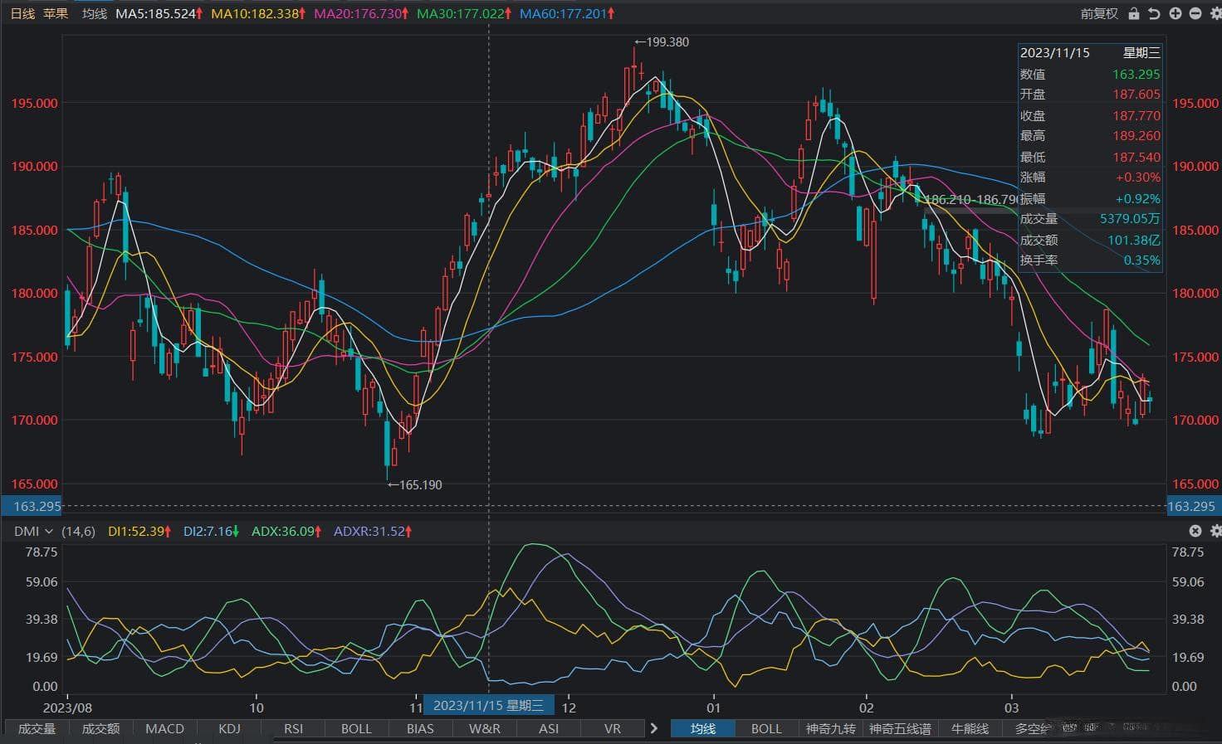Zoom out with the minus circle icon
Viewport: 1222px width, 744px height.
(x=1195, y=14)
